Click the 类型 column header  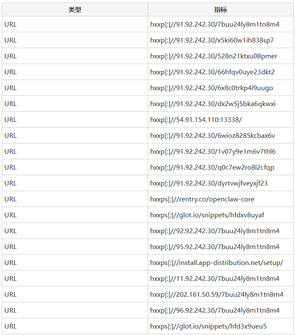tap(75, 9)
